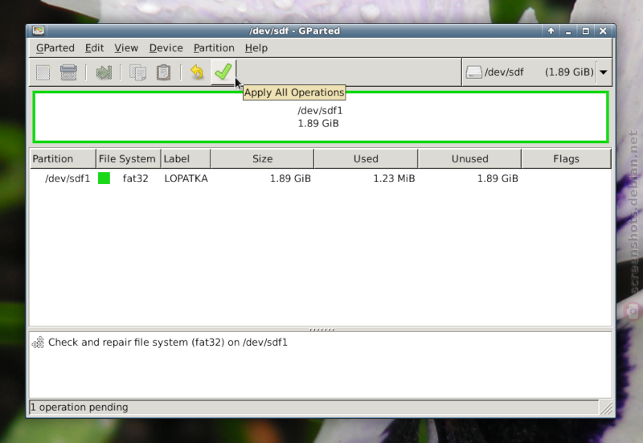Apply all operations with green checkmark

coord(223,72)
